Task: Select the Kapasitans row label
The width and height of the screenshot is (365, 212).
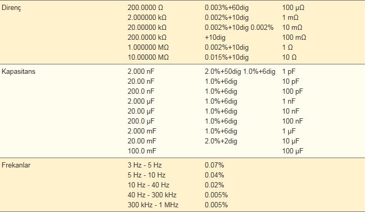Action: [18, 71]
